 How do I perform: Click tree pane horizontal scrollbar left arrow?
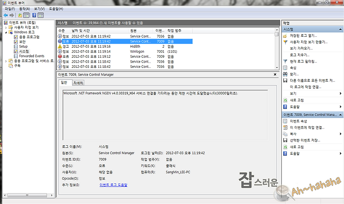click(x=5, y=195)
